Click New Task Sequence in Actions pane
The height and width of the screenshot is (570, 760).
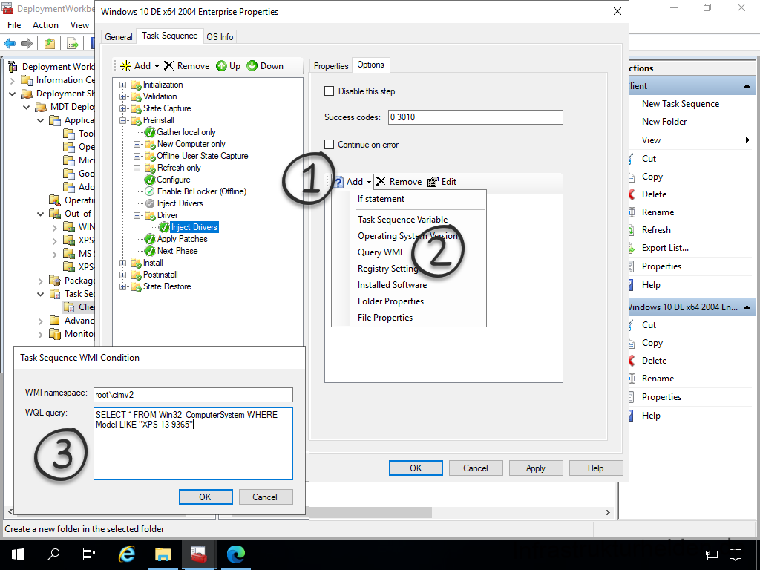[x=681, y=104]
